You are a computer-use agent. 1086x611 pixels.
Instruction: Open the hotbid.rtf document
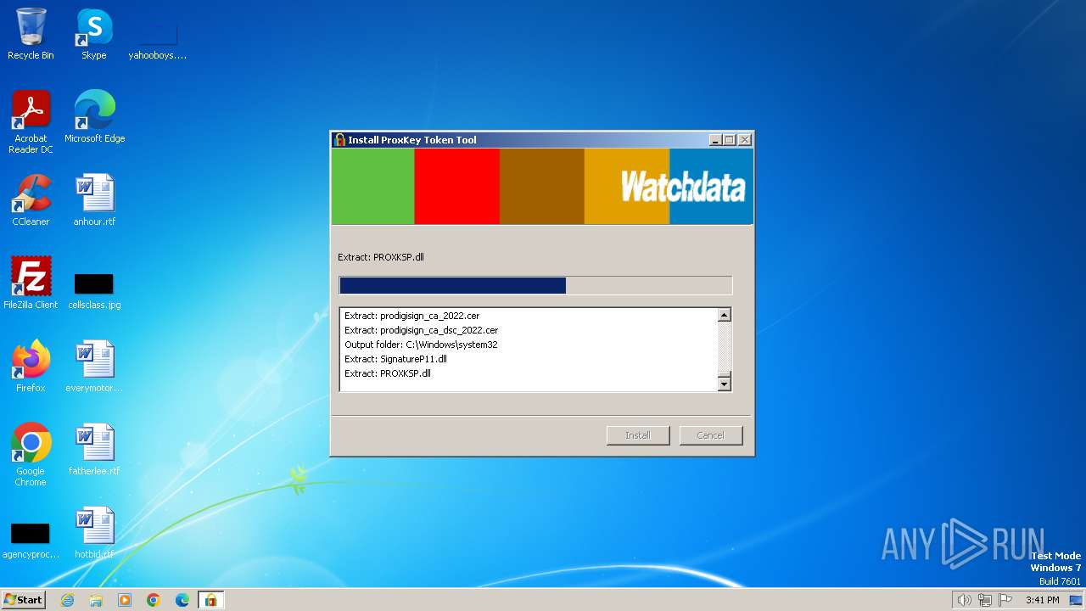94,533
